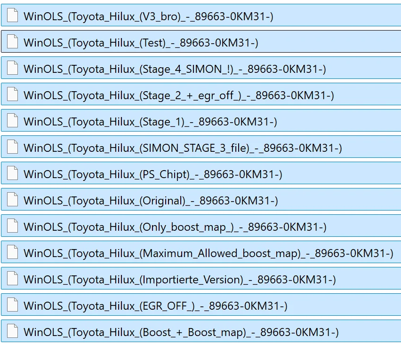The width and height of the screenshot is (401, 344).
Task: Click the file icon of the Stage_2_+_egr_off file
Action: (12, 94)
